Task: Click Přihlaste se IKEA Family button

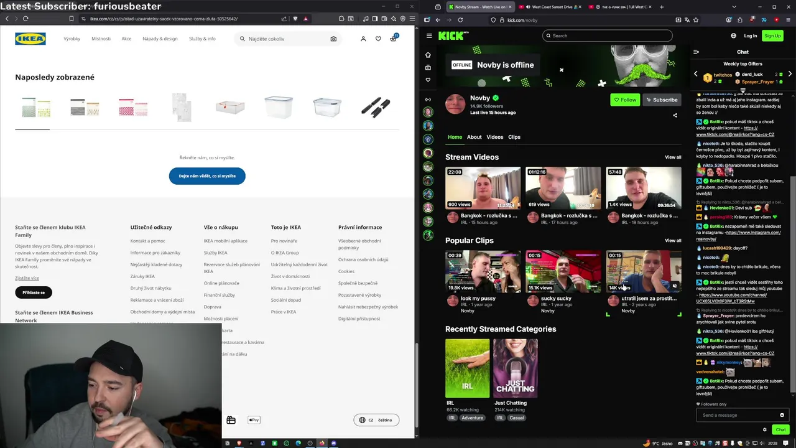Action: 34,292
